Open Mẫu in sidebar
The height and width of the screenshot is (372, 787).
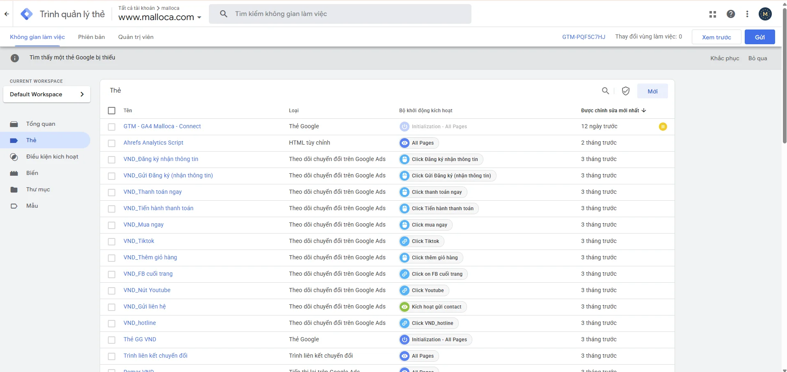pyautogui.click(x=45, y=206)
